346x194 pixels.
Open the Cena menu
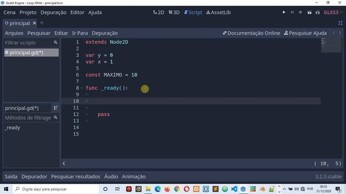pyautogui.click(x=9, y=12)
